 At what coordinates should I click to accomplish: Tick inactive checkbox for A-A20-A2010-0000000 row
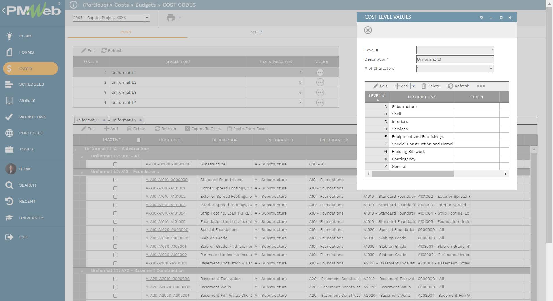point(115,279)
